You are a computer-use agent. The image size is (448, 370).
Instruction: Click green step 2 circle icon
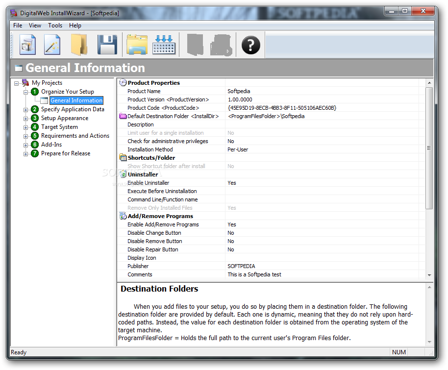coord(35,109)
